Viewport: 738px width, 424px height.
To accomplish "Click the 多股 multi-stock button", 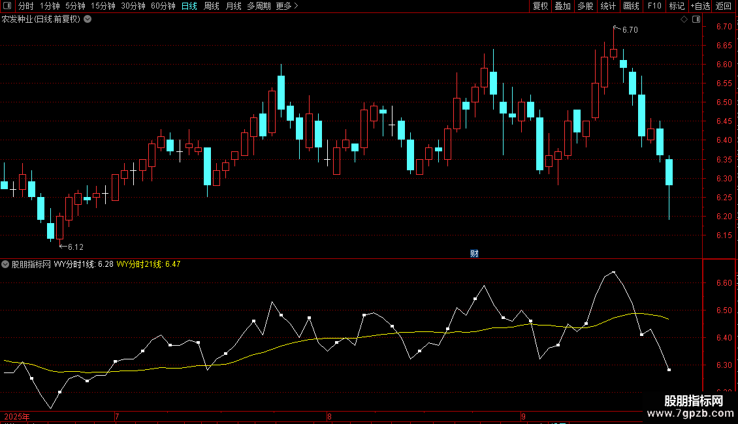I will (586, 6).
